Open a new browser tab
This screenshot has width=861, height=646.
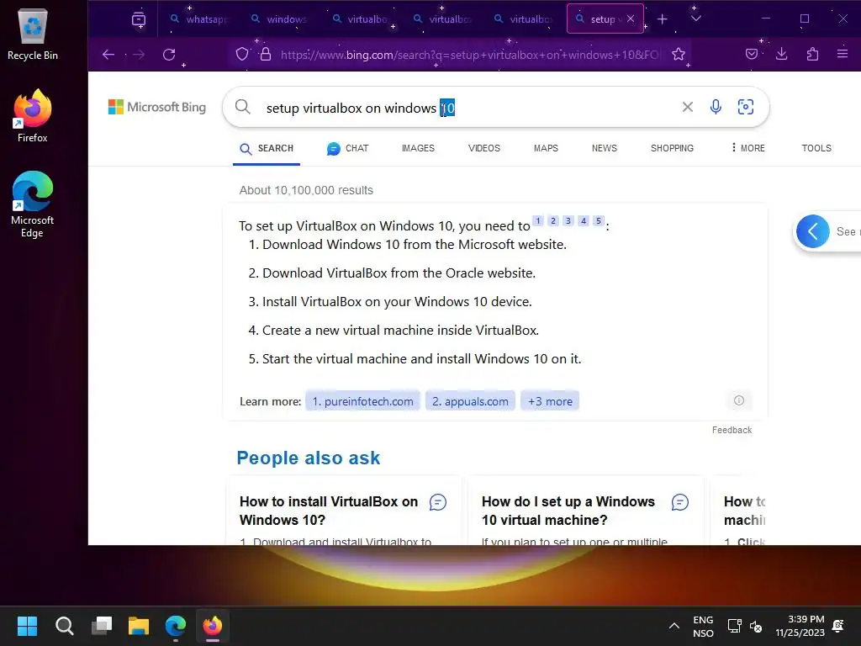click(663, 19)
